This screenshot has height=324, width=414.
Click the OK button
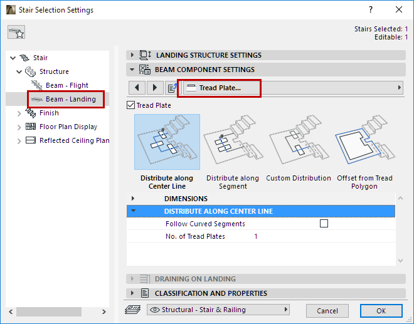(381, 311)
